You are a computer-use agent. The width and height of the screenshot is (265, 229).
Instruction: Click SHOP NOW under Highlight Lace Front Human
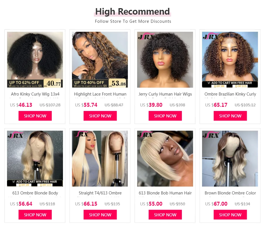100,116
